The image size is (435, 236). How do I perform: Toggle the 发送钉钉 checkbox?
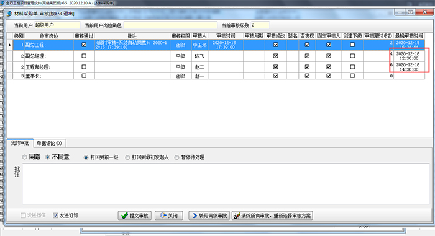[55, 216]
